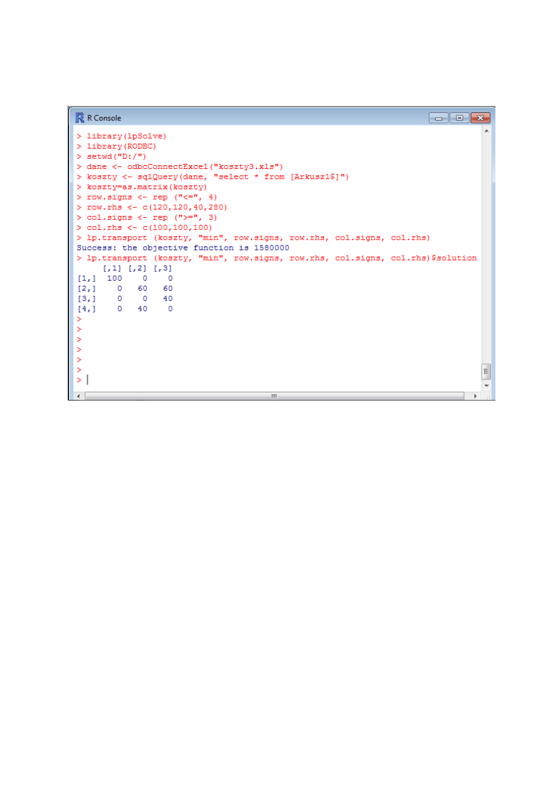Click the horizontal scrollbar thumb

tap(274, 396)
